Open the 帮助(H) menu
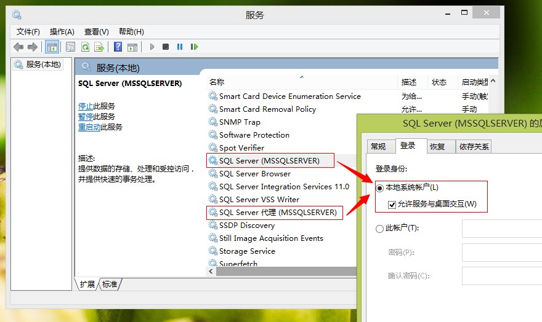 pos(131,32)
